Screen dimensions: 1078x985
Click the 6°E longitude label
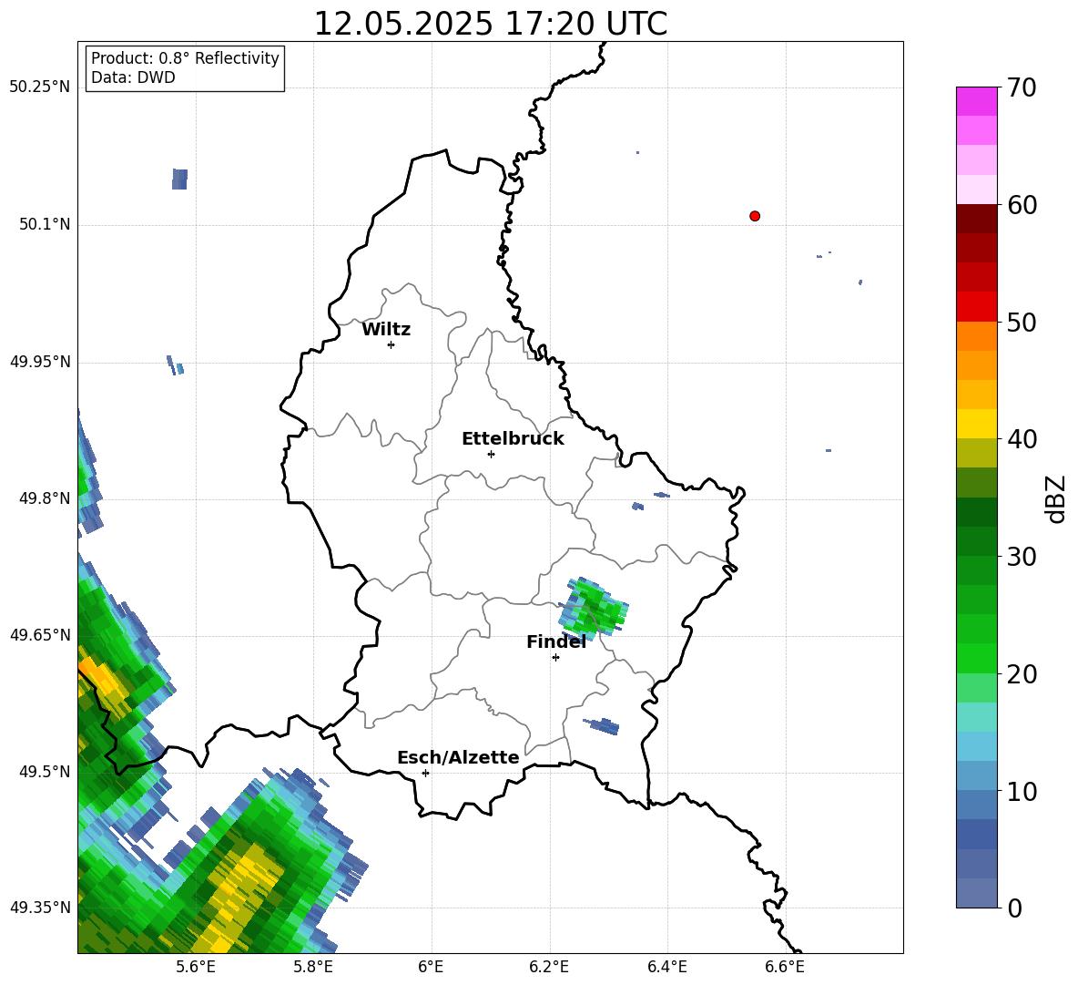click(x=431, y=967)
